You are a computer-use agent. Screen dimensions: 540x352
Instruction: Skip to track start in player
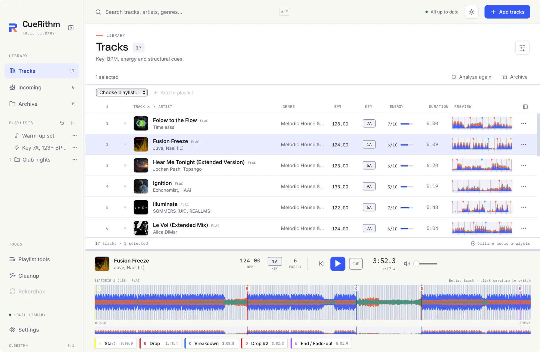click(x=321, y=264)
